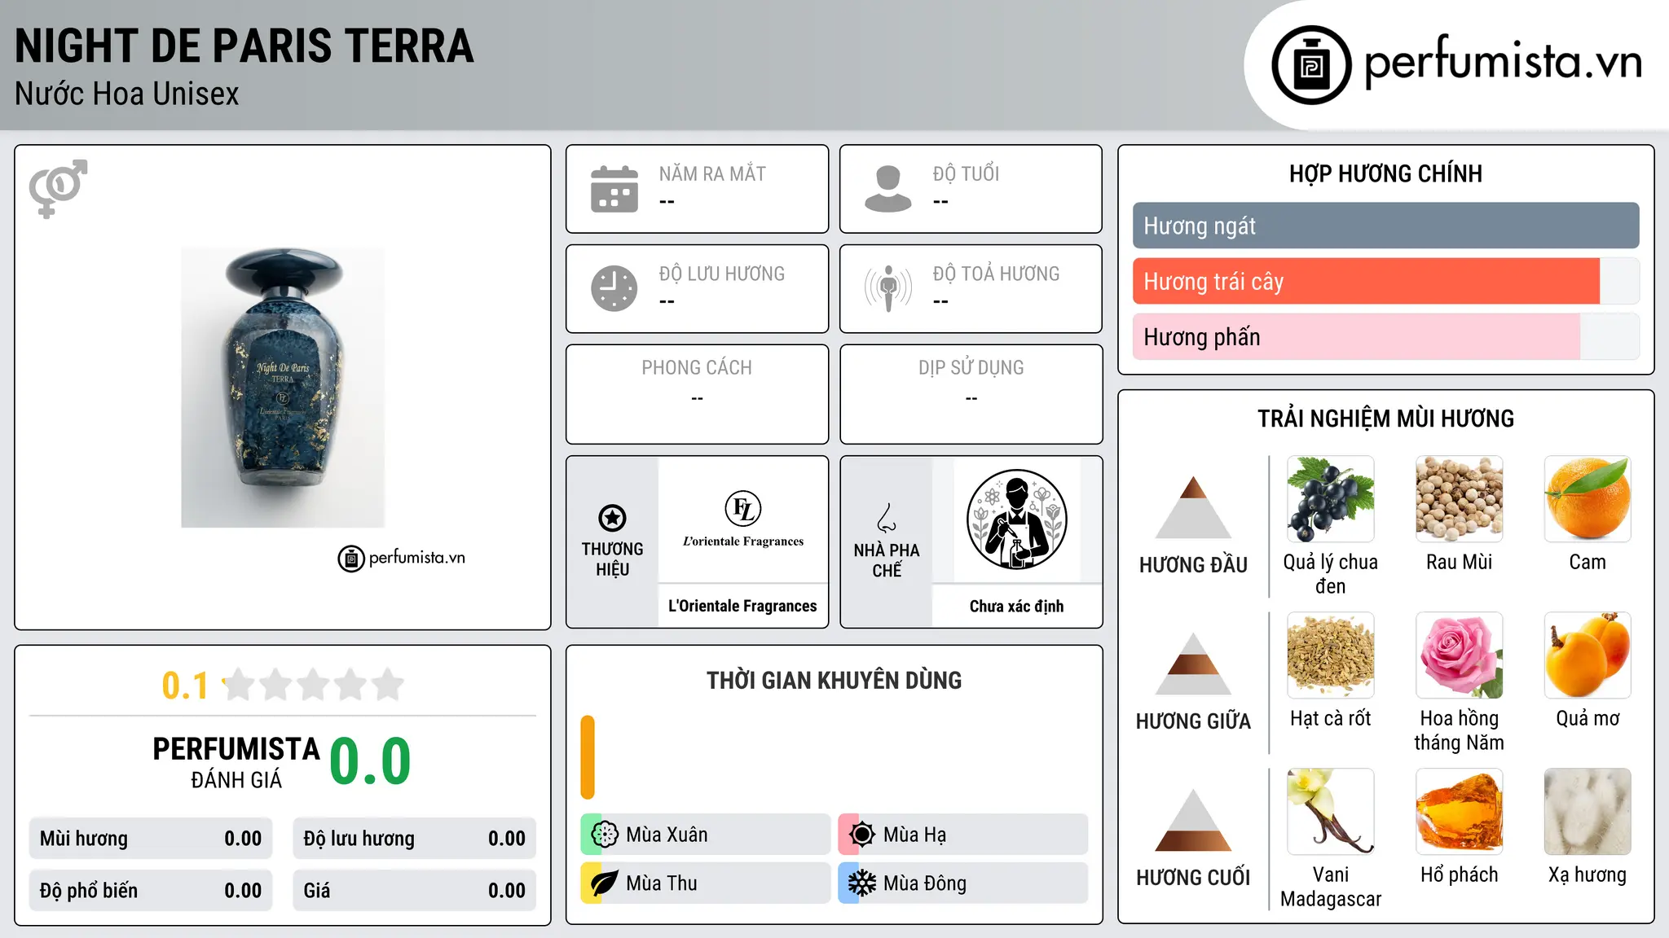
Task: Click the top notes pyramid icon
Action: (x=1194, y=507)
